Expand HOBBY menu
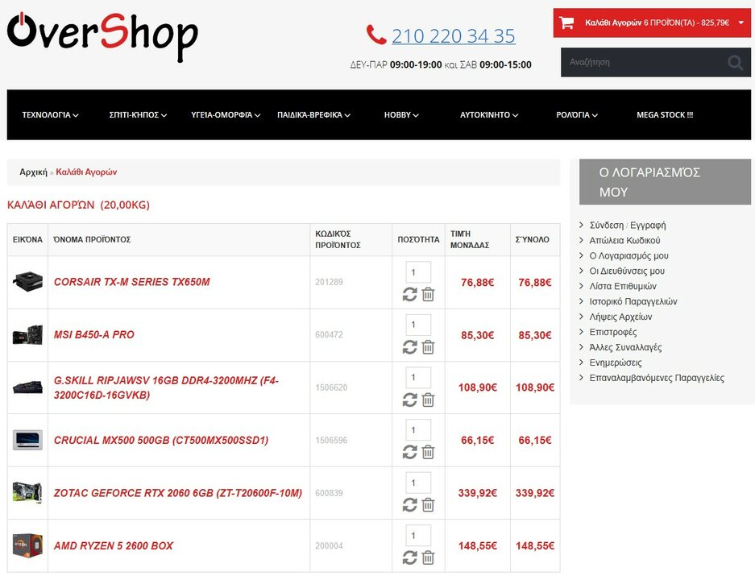Viewport: 755px width, 580px height. [x=401, y=115]
